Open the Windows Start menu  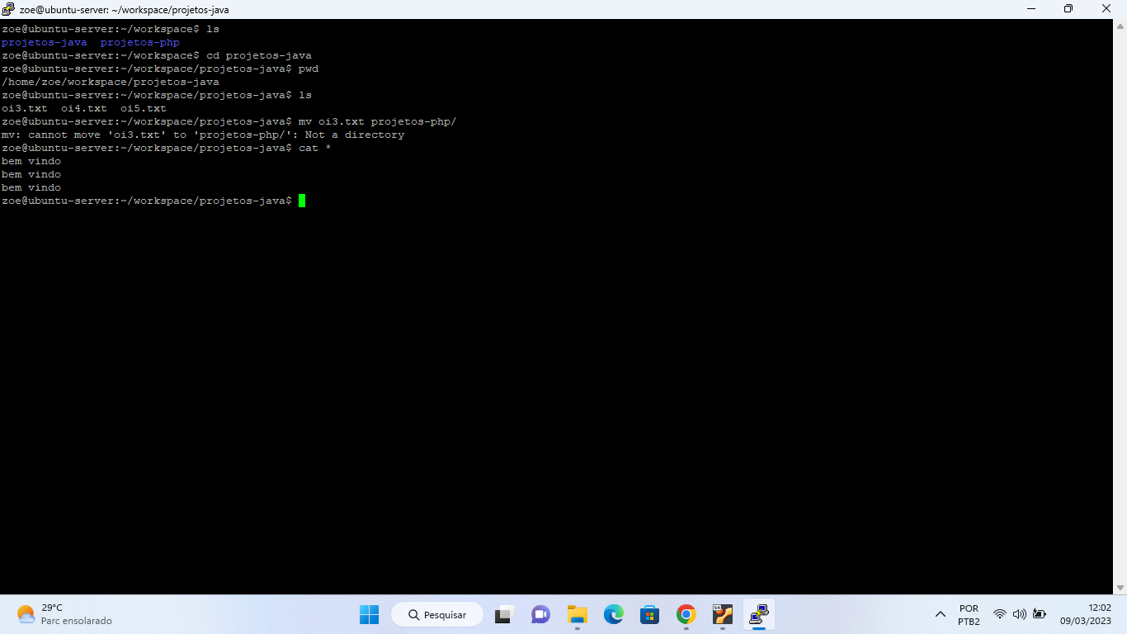point(369,614)
